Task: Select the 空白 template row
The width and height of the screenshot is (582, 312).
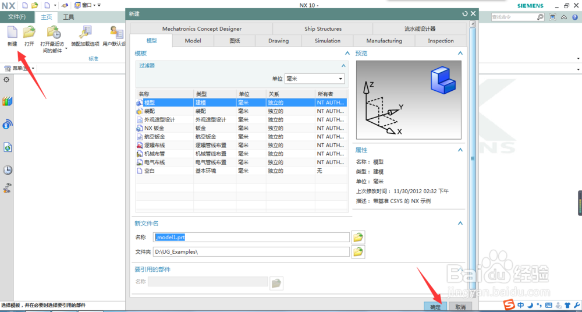Action: [242, 171]
